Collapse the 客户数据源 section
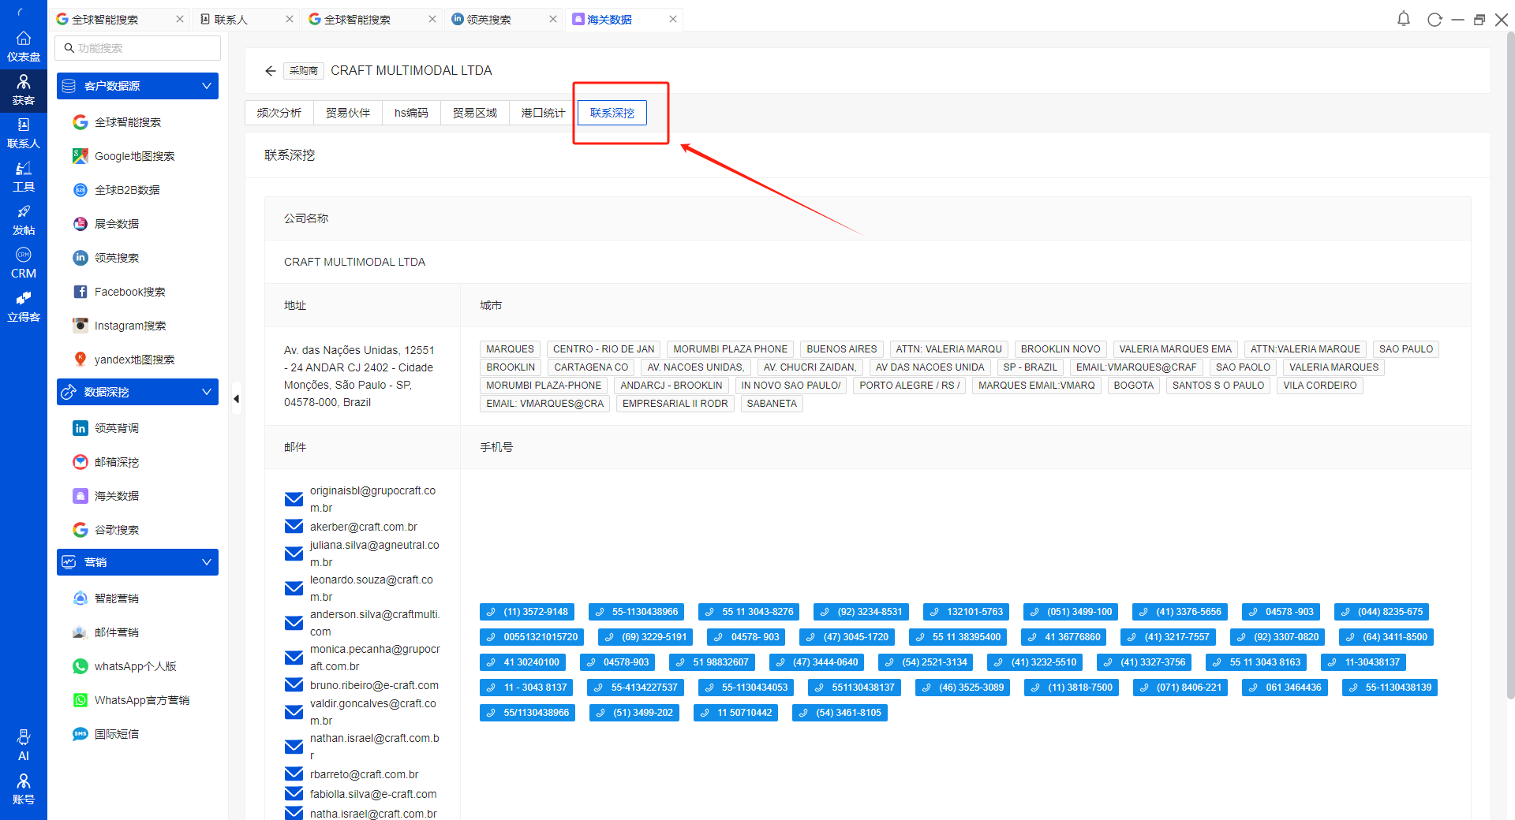This screenshot has height=820, width=1515. tap(207, 86)
